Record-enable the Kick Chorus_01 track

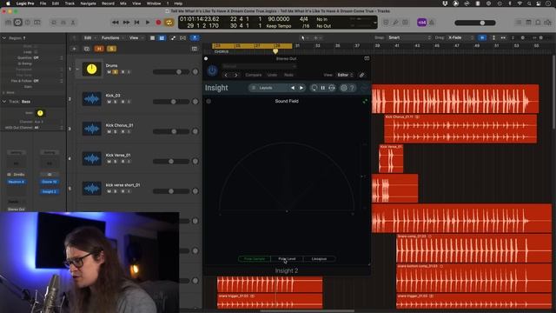[122, 131]
